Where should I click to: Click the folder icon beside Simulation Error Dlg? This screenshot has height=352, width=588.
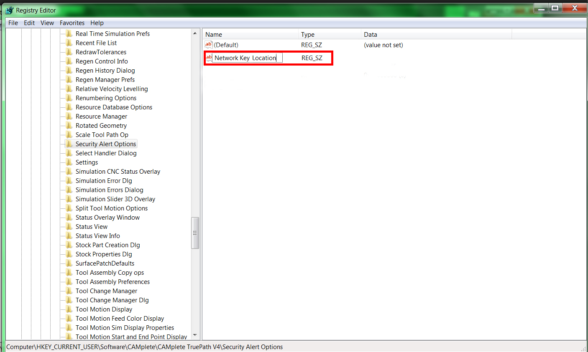(69, 180)
